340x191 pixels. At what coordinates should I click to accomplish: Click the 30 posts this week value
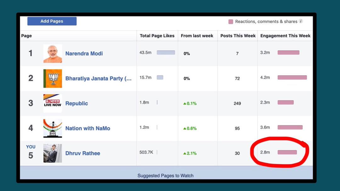click(237, 153)
